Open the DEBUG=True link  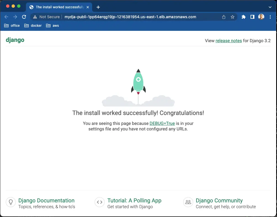tap(162, 124)
